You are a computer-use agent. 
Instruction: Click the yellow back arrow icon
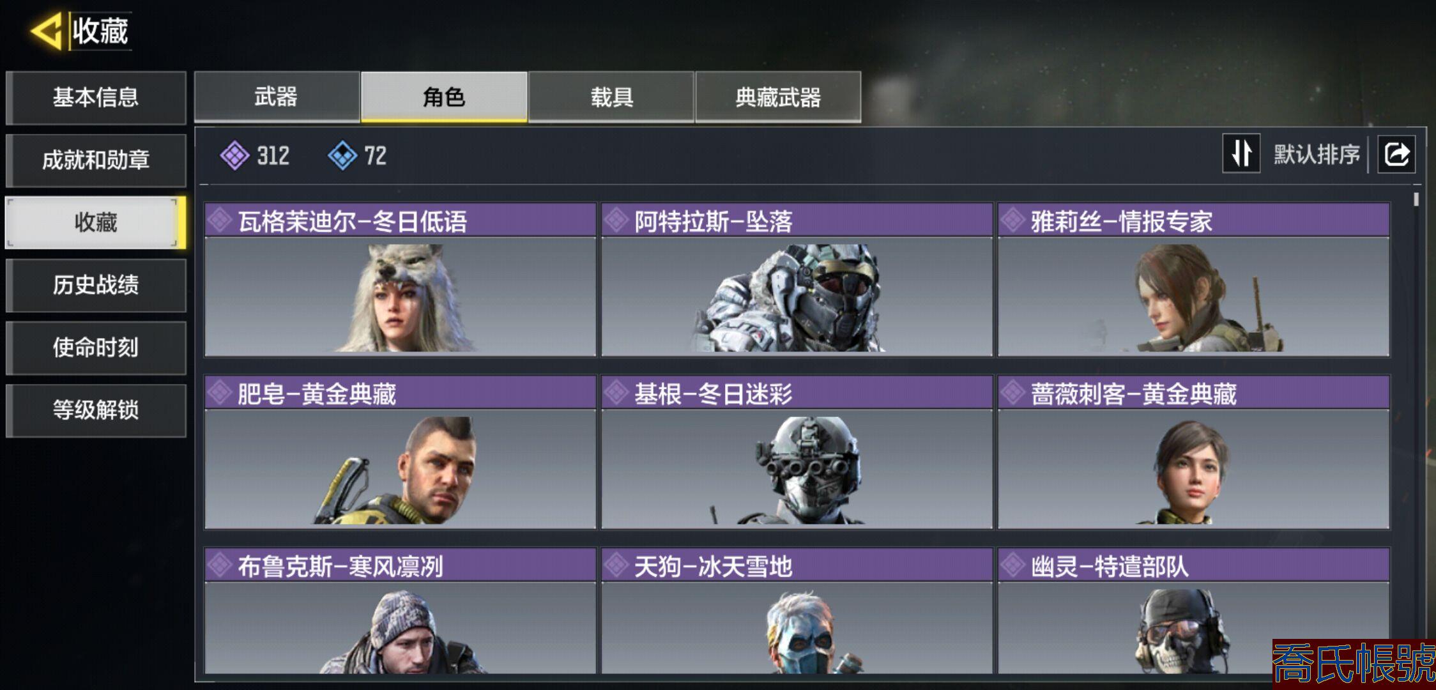[47, 30]
